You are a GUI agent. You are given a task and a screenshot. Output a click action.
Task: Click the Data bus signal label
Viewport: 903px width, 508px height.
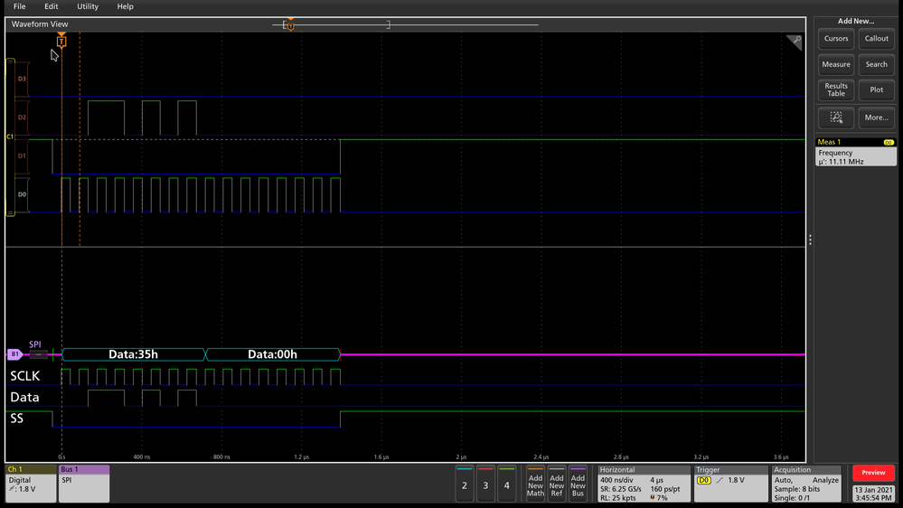[x=24, y=398]
